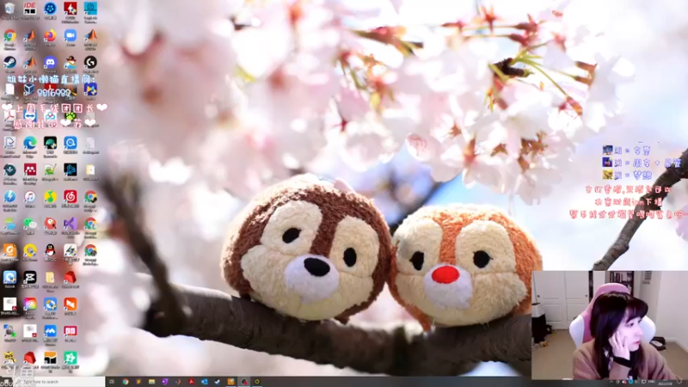Open Logitech G HUB desktop icon
688x387 pixels.
coord(90,62)
